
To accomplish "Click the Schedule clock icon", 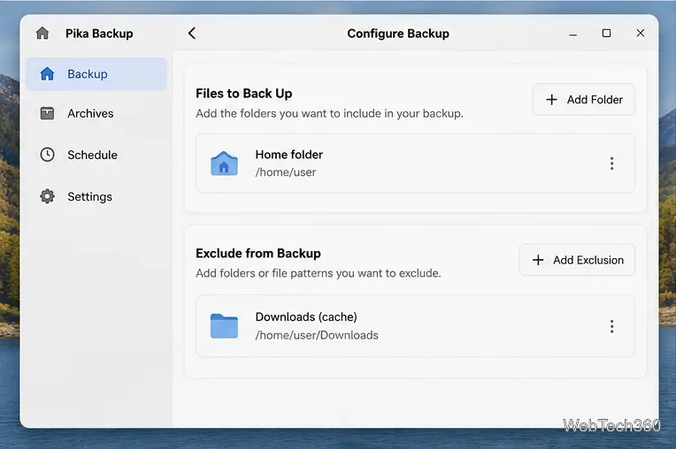I will (x=47, y=155).
